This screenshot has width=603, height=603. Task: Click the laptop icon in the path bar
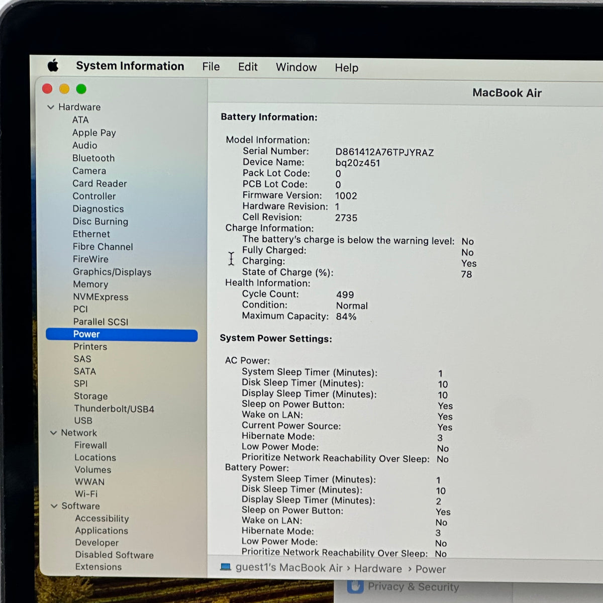point(226,567)
